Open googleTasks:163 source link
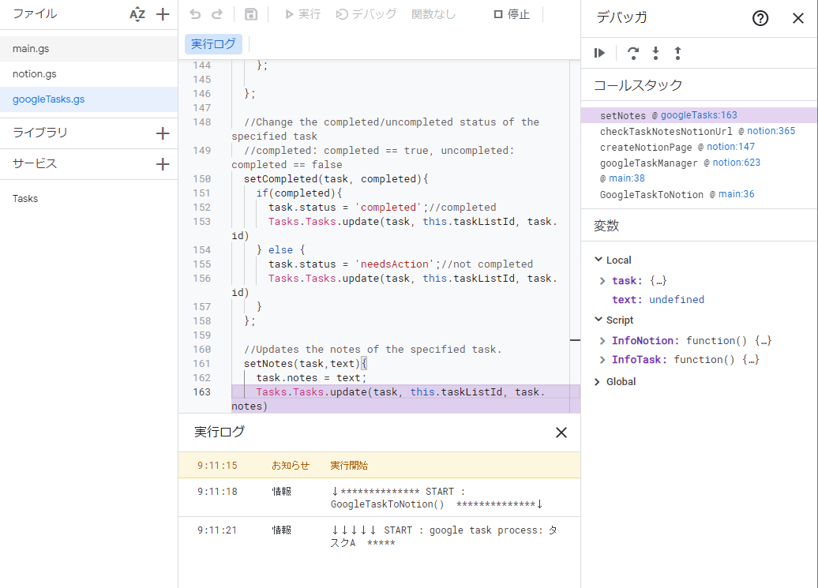818x588 pixels. (x=699, y=115)
